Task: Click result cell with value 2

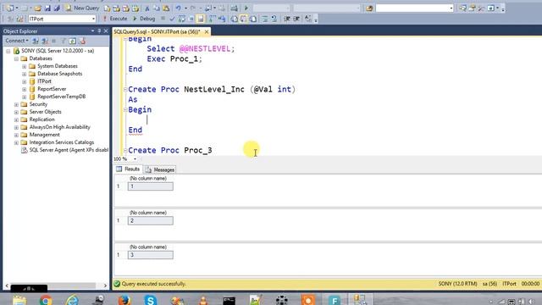Action: pyautogui.click(x=151, y=220)
